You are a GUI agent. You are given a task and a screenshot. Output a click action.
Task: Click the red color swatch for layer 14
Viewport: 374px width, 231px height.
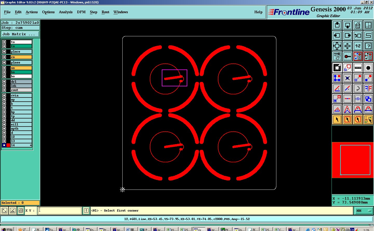pos(8,145)
